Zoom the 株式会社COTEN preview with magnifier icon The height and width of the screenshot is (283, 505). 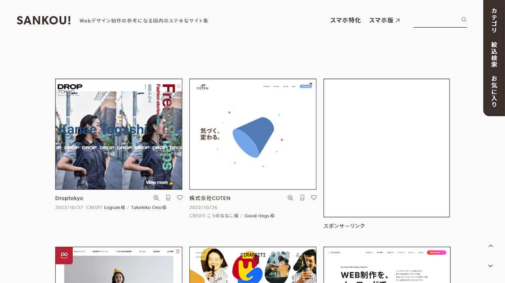290,198
